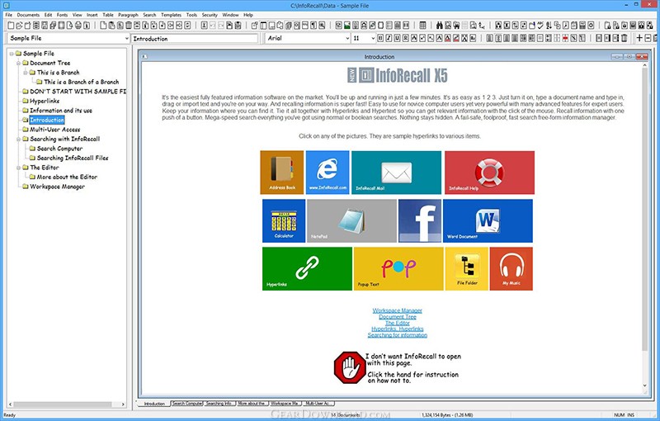Open the www.InfoRecall.com Internet Explorer tile
This screenshot has width=660, height=421.
[328, 173]
